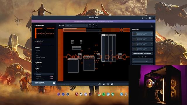187x105 pixels.
Task: Select the tall orange LED strip on the canvas
Action: pyautogui.click(x=60, y=55)
